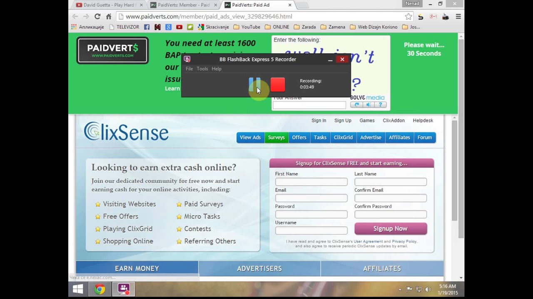Open the Forum menu item
The image size is (533, 299).
425,137
